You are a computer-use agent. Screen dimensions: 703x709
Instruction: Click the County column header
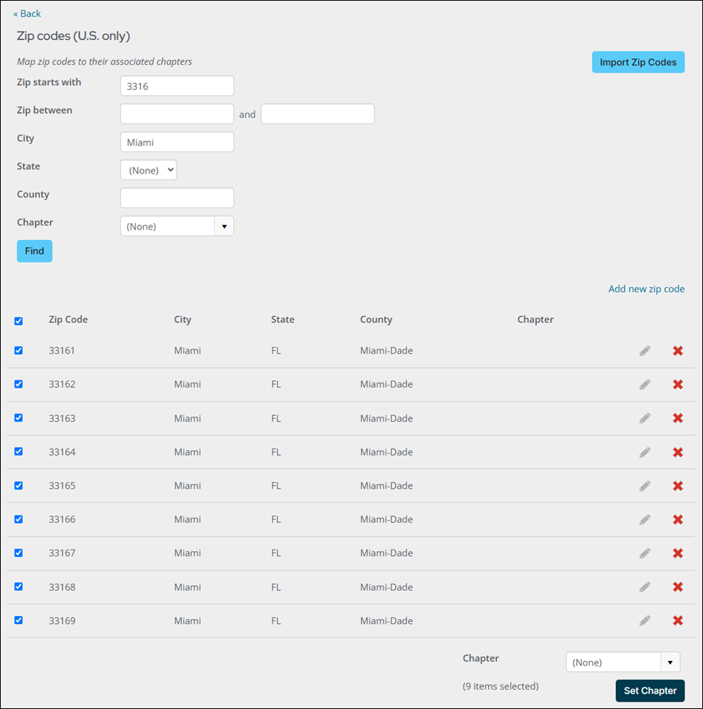pyautogui.click(x=376, y=319)
